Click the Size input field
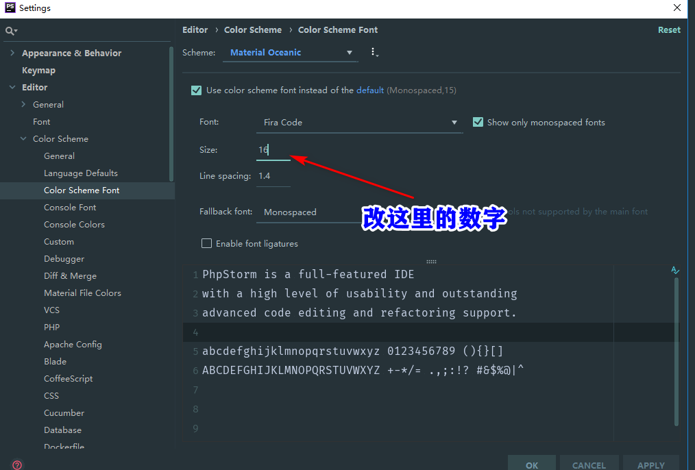 [x=273, y=150]
